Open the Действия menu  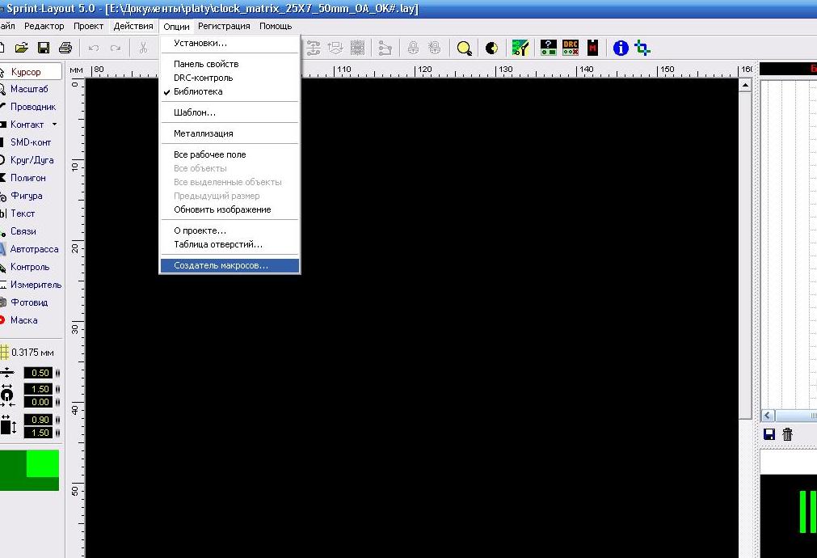(x=133, y=26)
